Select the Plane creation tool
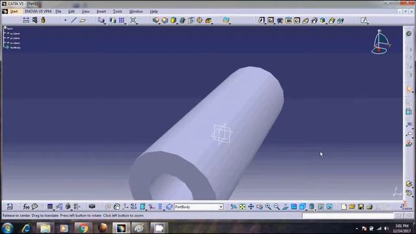This screenshot has width=416, height=234. pos(83,20)
